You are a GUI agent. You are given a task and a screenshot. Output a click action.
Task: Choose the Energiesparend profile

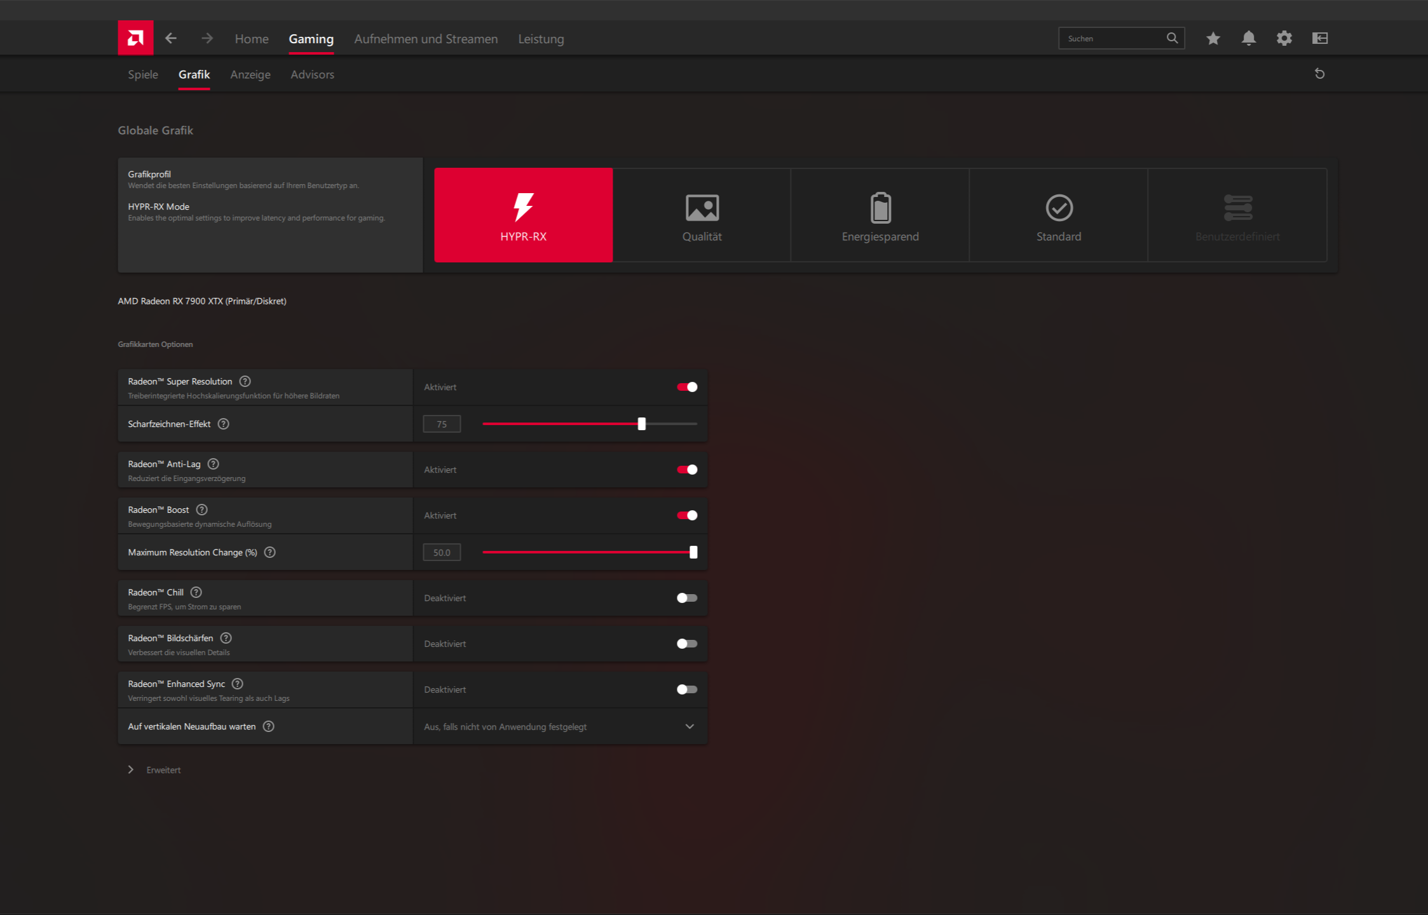click(880, 215)
